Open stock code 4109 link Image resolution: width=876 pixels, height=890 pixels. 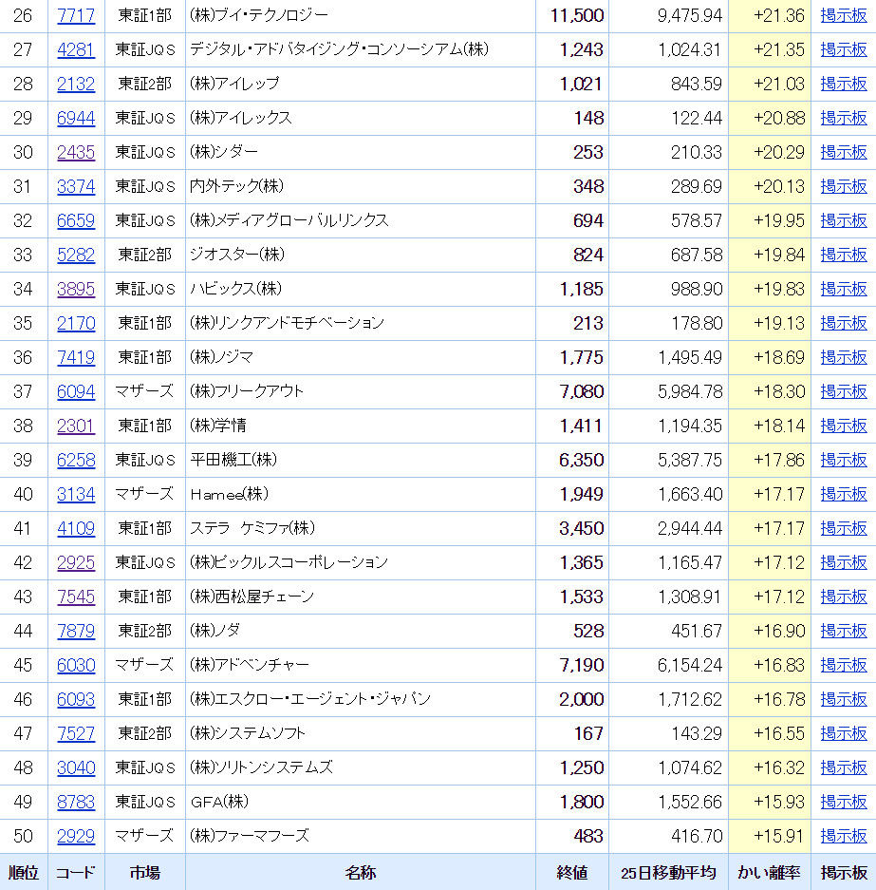pos(76,528)
